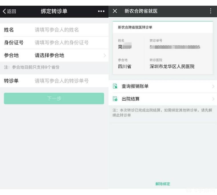Click the note about 本次转诊已完成出院结算
This screenshot has height=195, width=217.
(162, 113)
